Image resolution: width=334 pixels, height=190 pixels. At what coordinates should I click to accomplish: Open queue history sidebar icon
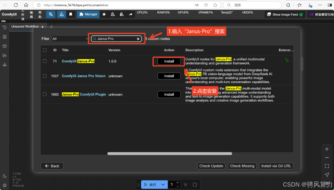[4, 27]
